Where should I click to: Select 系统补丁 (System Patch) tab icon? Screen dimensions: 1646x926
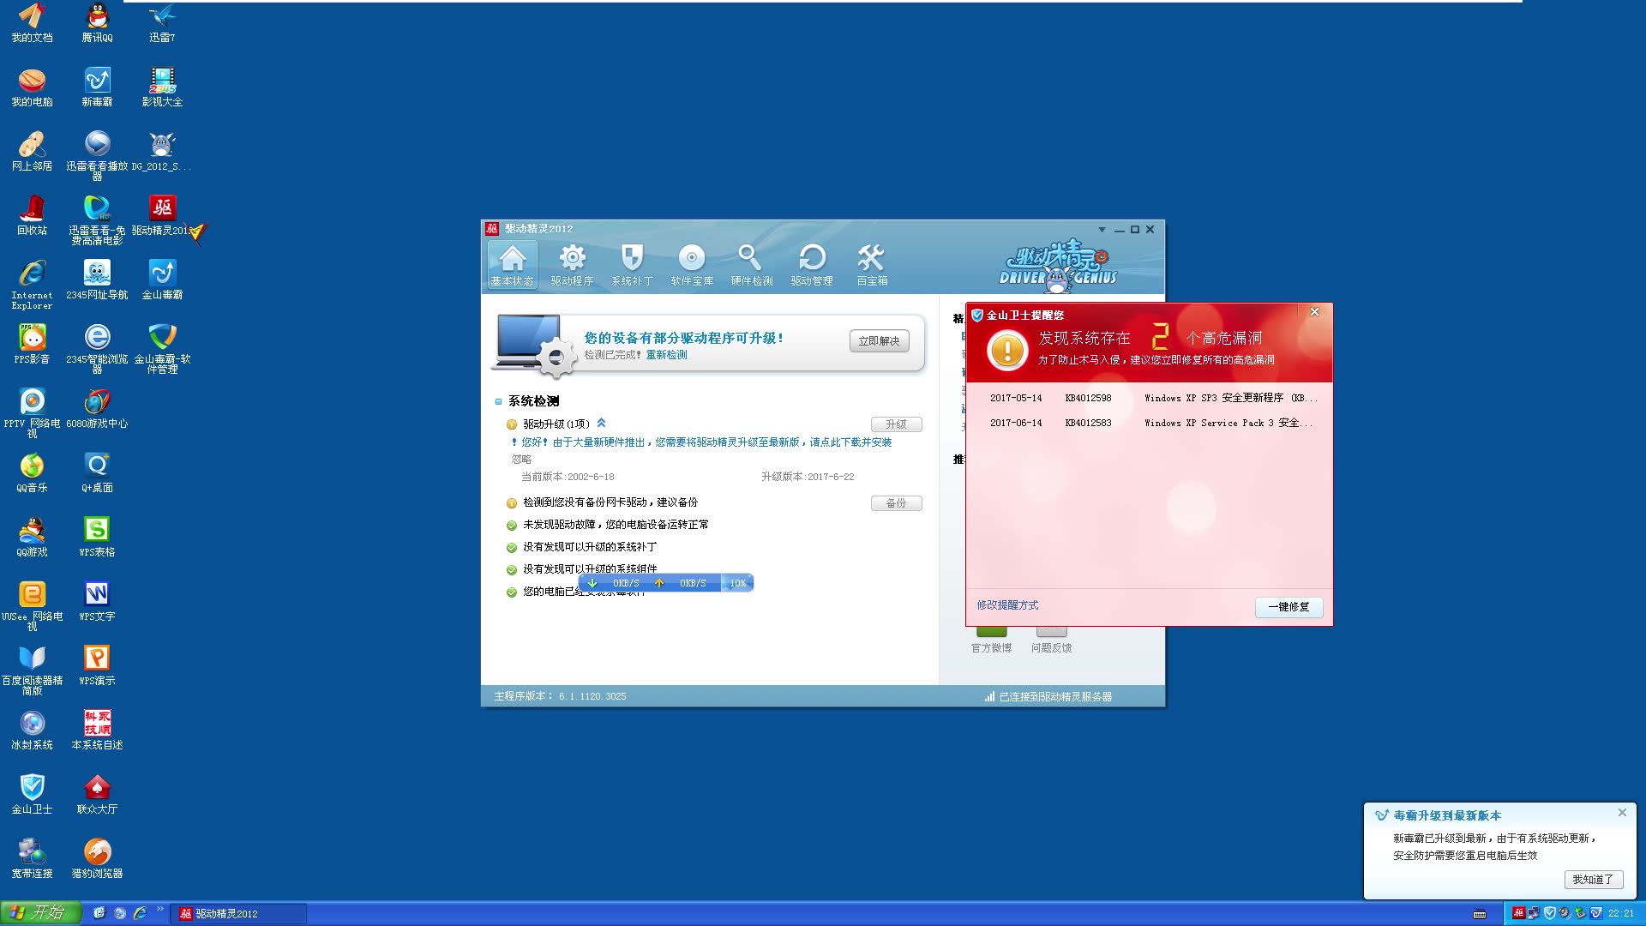click(631, 262)
